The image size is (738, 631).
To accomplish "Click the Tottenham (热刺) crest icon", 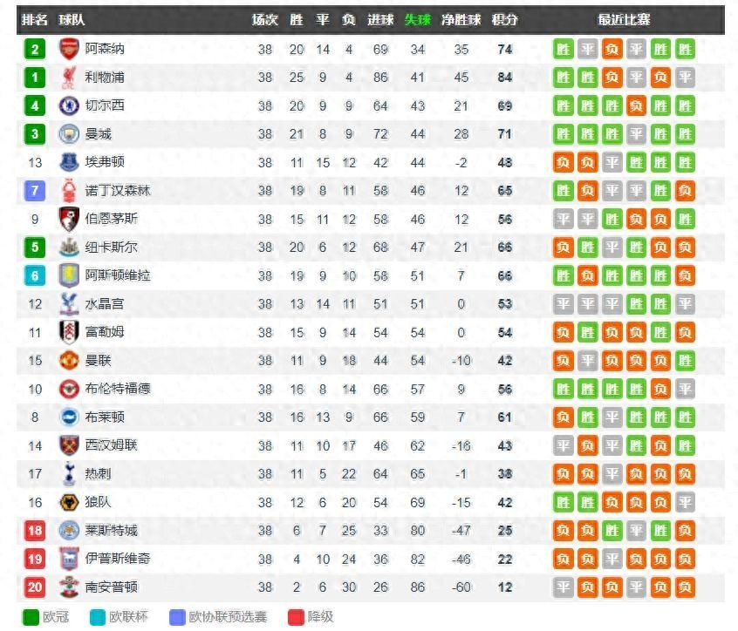I will (69, 473).
